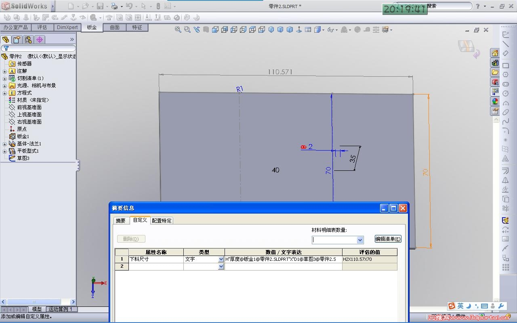517x323 pixels.
Task: Open the ConfigurationManager tab icon
Action: [28, 40]
